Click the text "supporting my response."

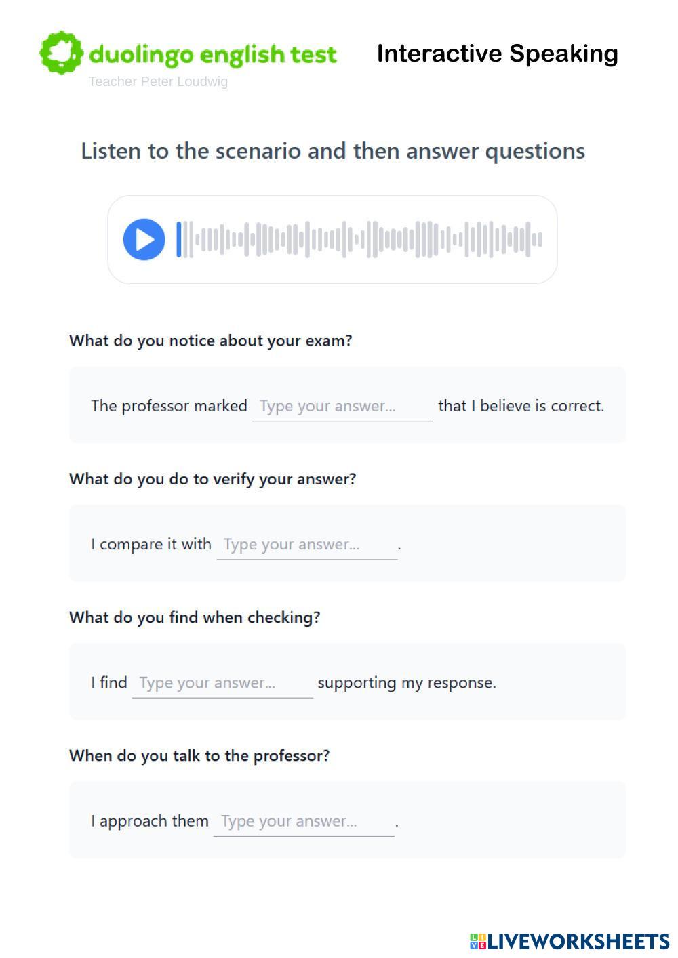click(x=407, y=682)
